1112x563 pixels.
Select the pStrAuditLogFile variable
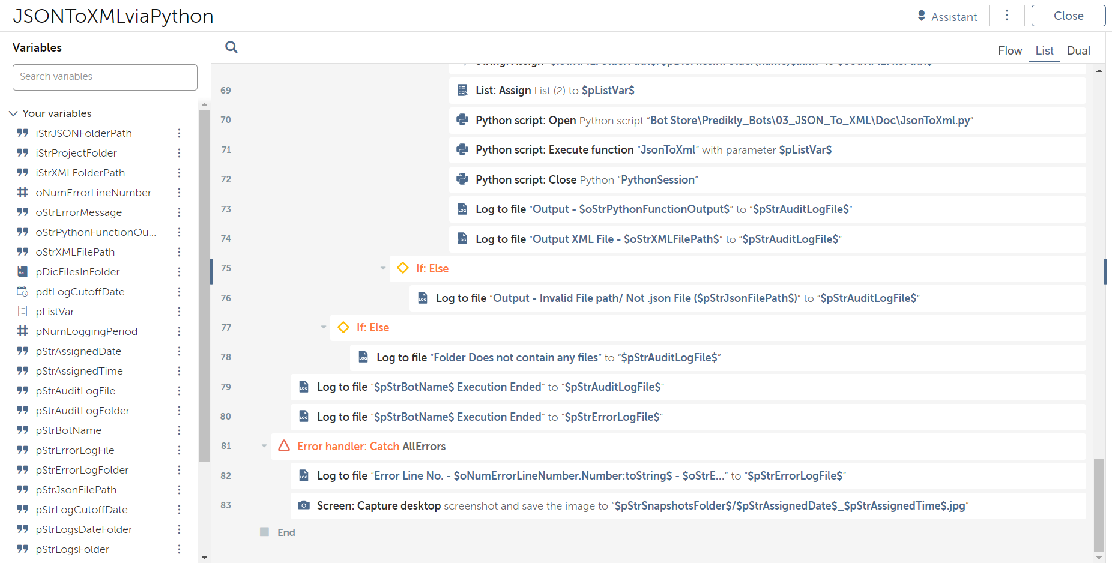pos(76,391)
